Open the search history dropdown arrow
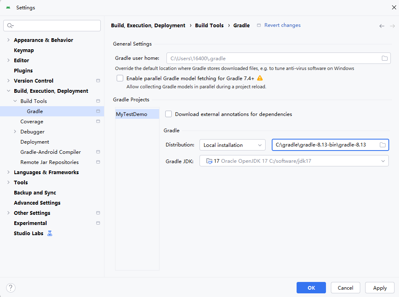This screenshot has width=399, height=297. point(13,25)
